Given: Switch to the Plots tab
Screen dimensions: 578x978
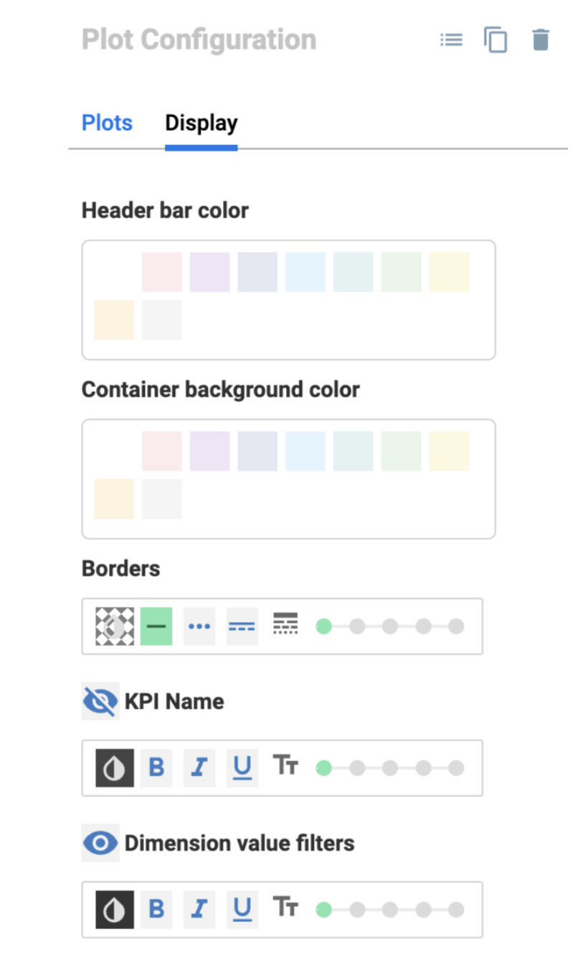Looking at the screenshot, I should [107, 123].
